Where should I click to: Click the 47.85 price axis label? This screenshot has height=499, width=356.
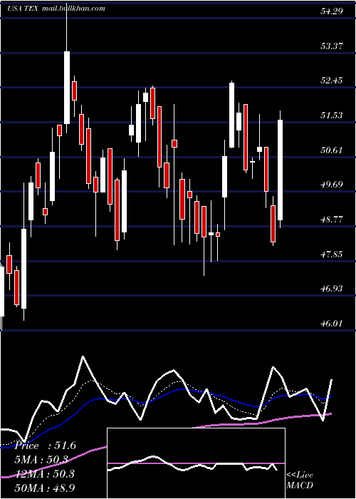(x=331, y=254)
